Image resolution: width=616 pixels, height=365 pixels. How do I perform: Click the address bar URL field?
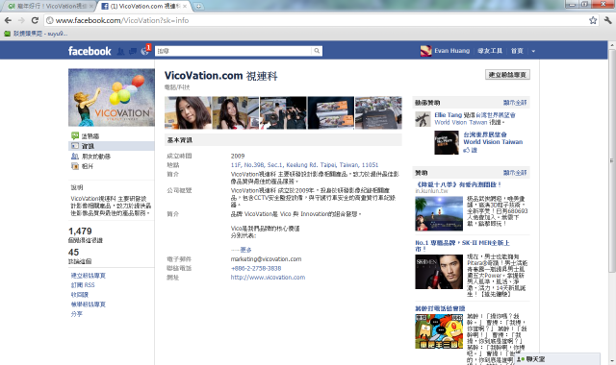point(315,20)
